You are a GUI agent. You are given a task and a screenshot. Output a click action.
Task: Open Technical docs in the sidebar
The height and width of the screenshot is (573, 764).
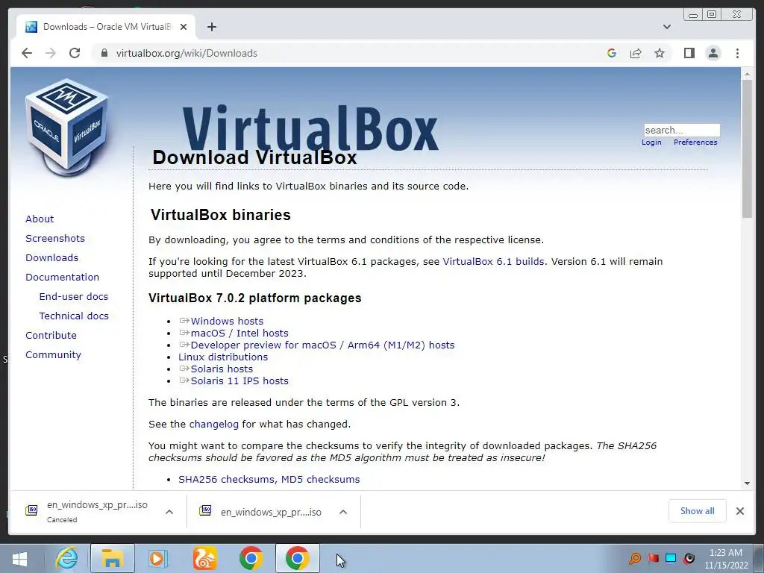pyautogui.click(x=74, y=316)
